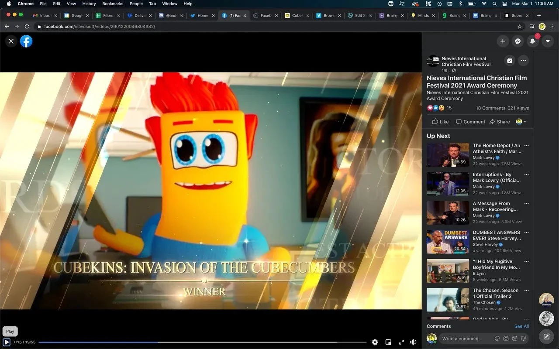The height and width of the screenshot is (349, 559).
Task: Open video settings gear icon
Action: [375, 342]
